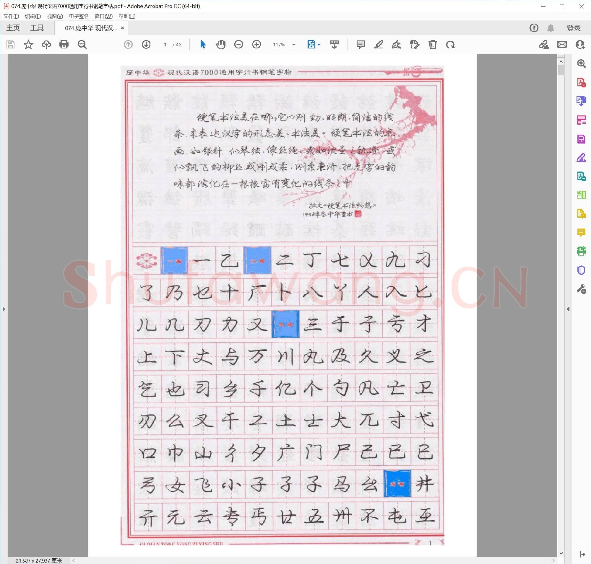
Task: Delete pages using the trash icon
Action: (x=432, y=45)
